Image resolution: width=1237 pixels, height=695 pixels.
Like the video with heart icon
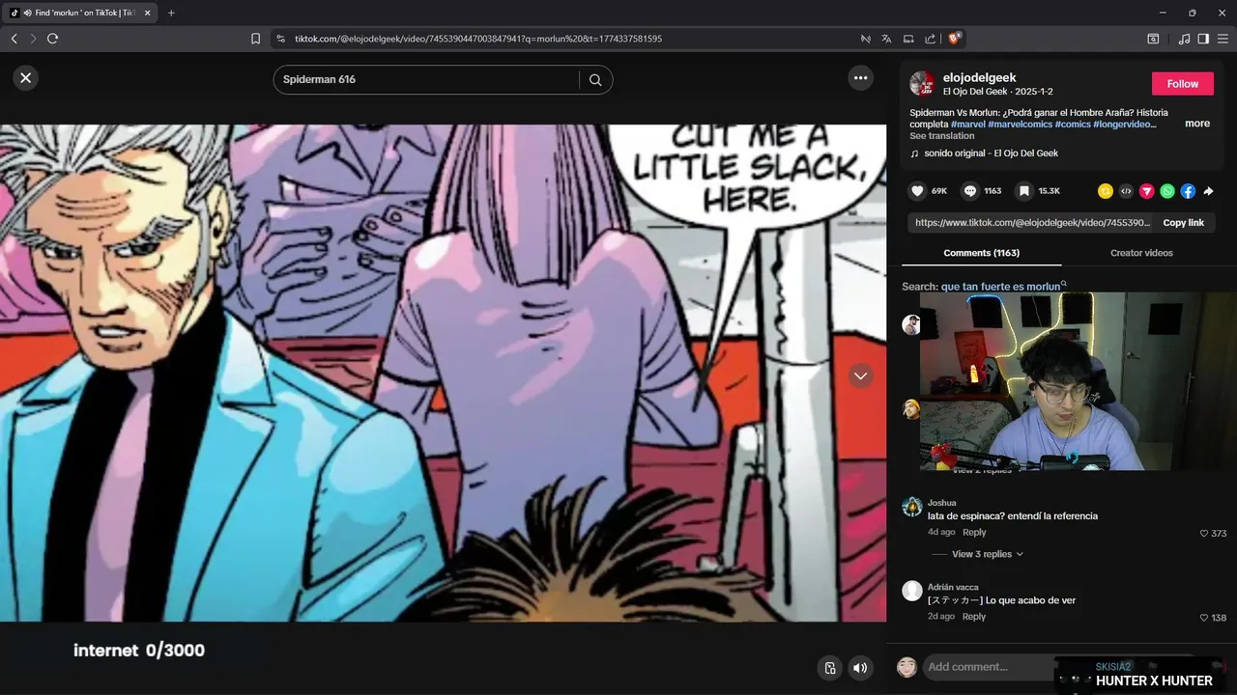[917, 191]
